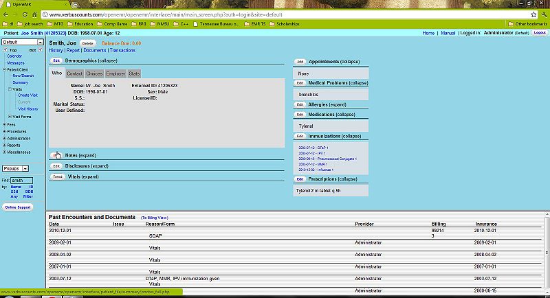The width and height of the screenshot is (550, 298).
Task: Click the Delete button beside Smith, Joe
Action: (x=88, y=43)
